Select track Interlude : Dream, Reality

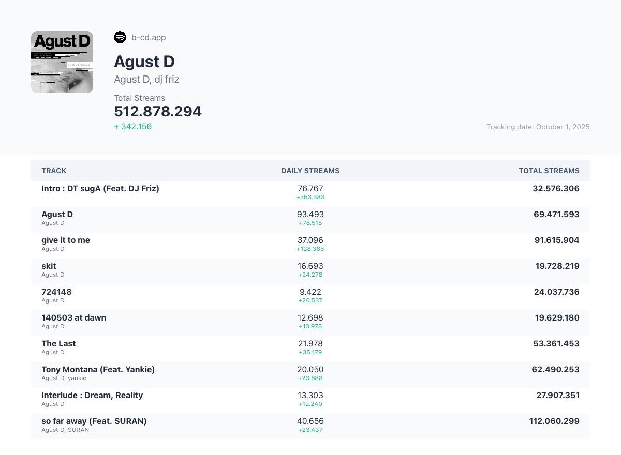pyautogui.click(x=92, y=395)
